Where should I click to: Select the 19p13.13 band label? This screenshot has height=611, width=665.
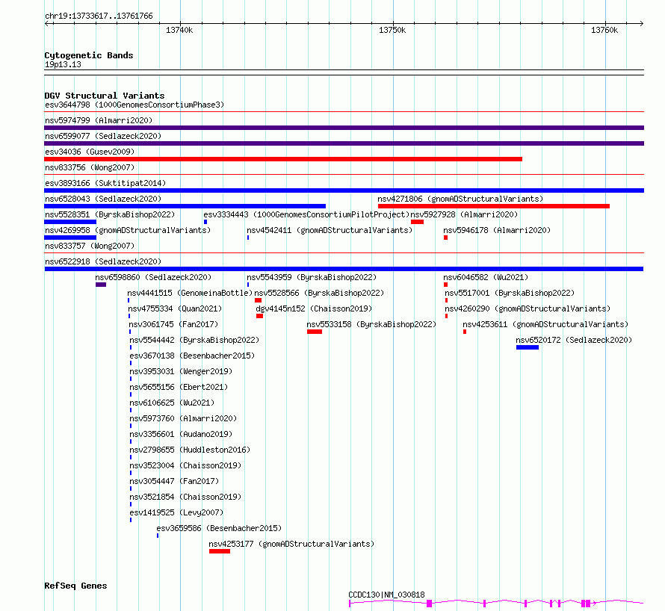(x=63, y=64)
